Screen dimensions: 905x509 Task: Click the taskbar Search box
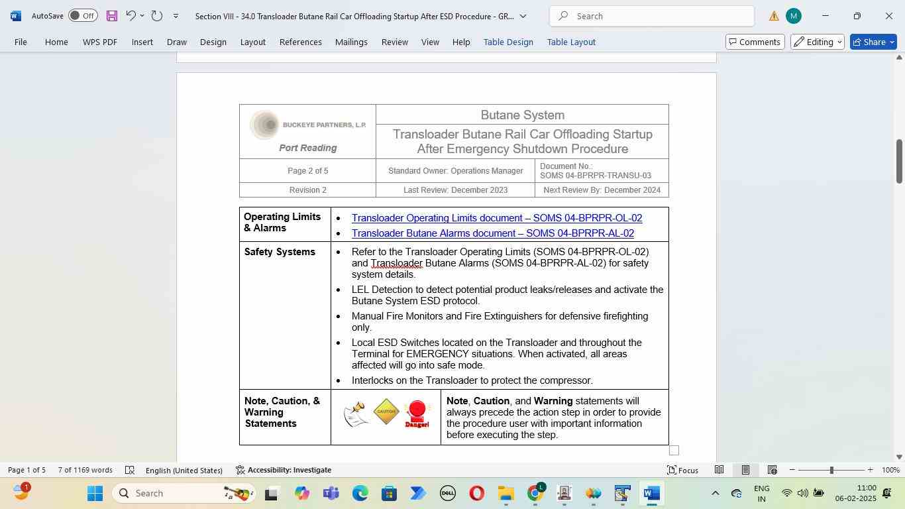pos(184,493)
